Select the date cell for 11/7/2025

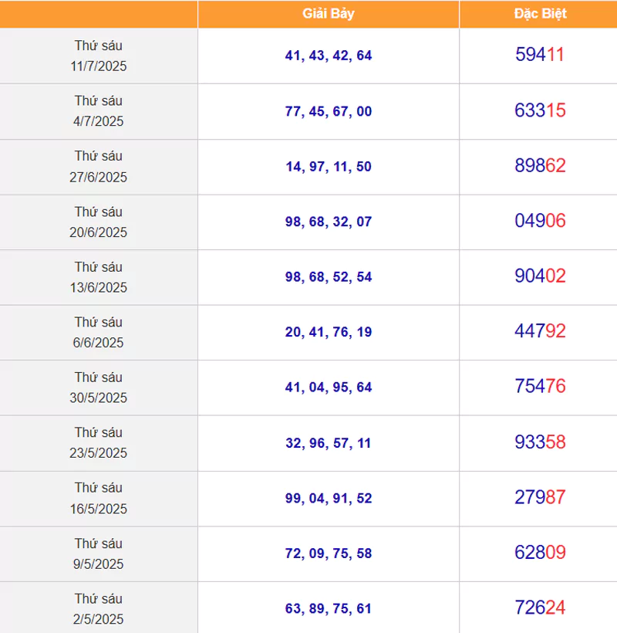tap(99, 56)
